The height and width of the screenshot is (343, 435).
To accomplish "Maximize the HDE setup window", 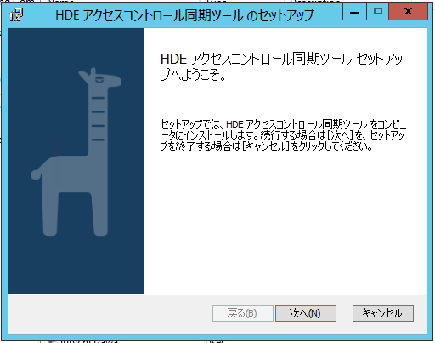I will click(378, 12).
